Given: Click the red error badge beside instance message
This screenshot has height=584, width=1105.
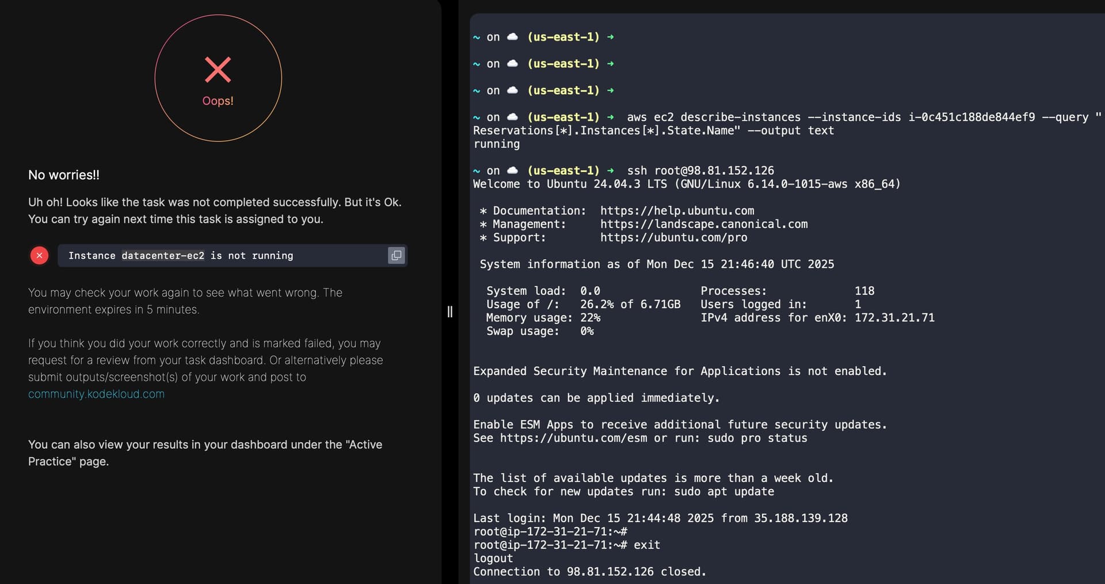Looking at the screenshot, I should (39, 255).
